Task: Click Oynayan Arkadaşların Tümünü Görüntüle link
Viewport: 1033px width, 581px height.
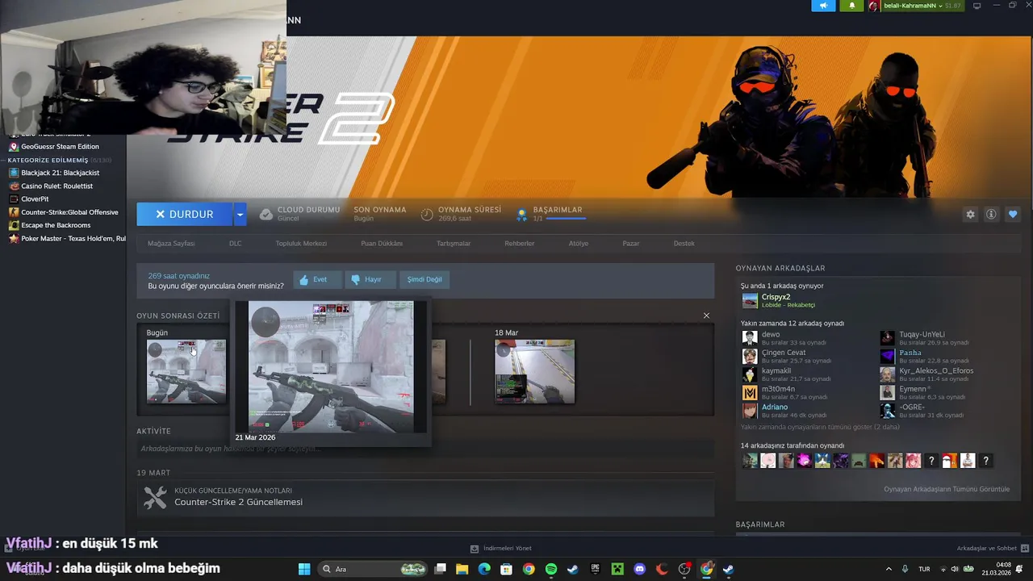Action: pos(947,489)
